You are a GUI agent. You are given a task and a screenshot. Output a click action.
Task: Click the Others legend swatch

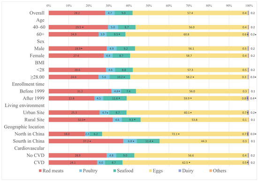coord(211,171)
